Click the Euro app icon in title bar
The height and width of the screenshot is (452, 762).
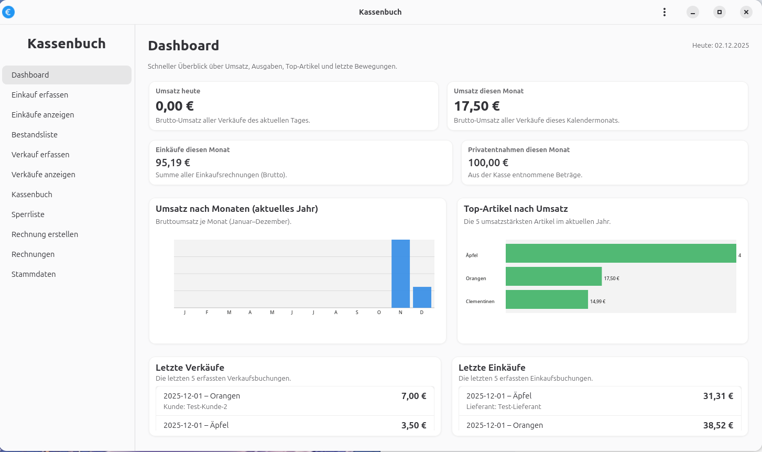pos(8,12)
